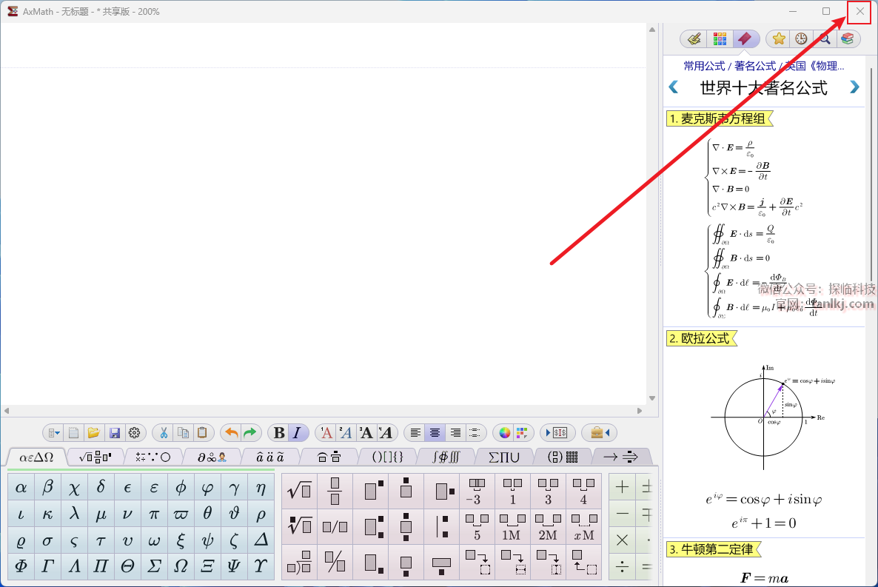Toggle Bold formatting button
Viewport: 878px width, 587px height.
coord(279,433)
